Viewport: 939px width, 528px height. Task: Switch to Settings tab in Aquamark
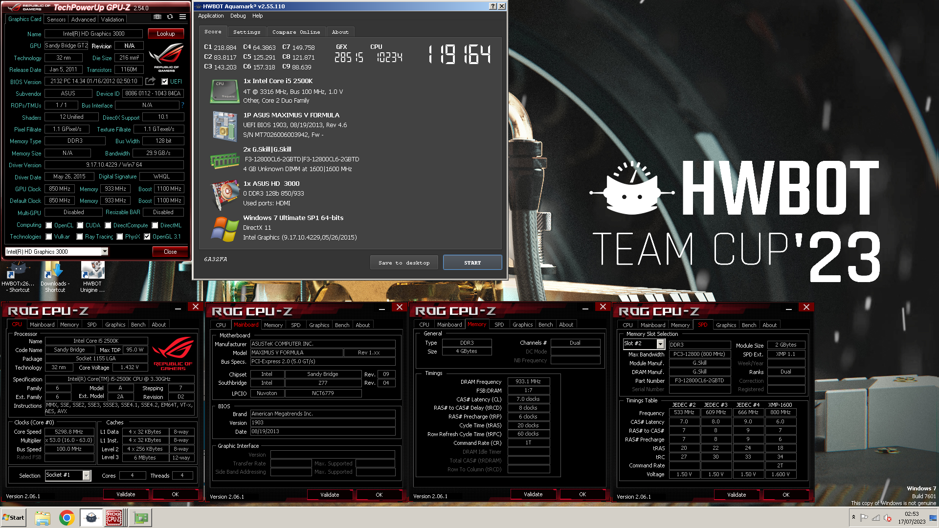(247, 32)
